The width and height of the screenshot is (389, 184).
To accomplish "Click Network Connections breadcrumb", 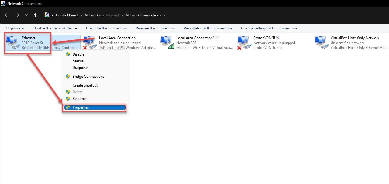I will 143,15.
